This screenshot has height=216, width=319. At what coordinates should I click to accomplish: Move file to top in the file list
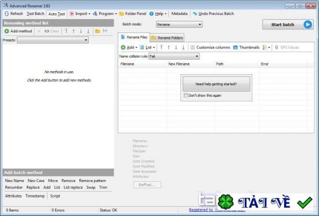[161, 47]
